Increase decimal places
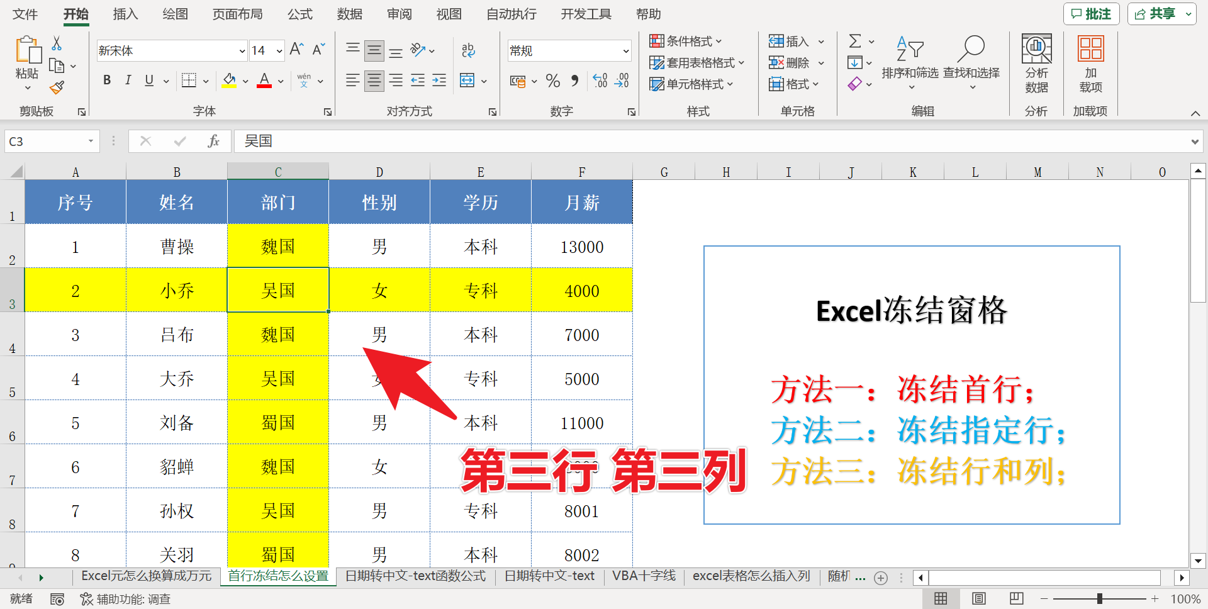Image resolution: width=1208 pixels, height=609 pixels. tap(600, 81)
